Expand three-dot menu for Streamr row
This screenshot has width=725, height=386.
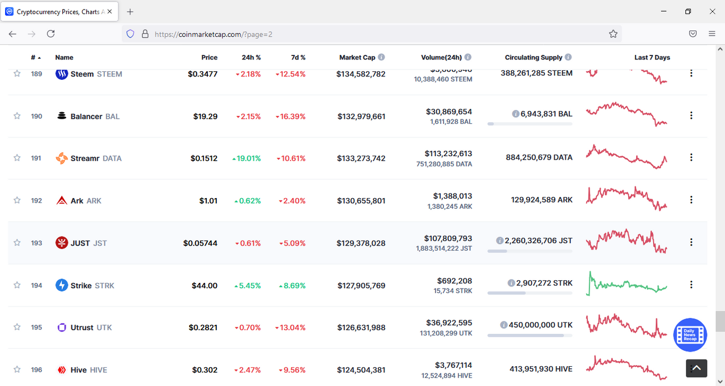[691, 157]
